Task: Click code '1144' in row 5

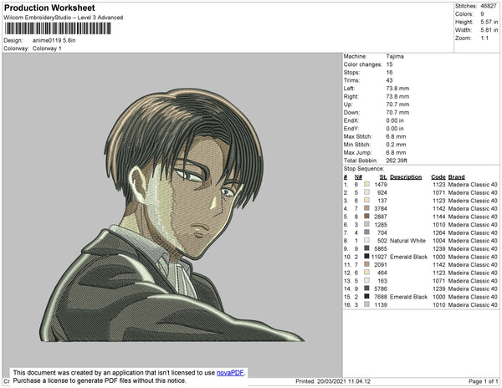Action: pos(439,217)
